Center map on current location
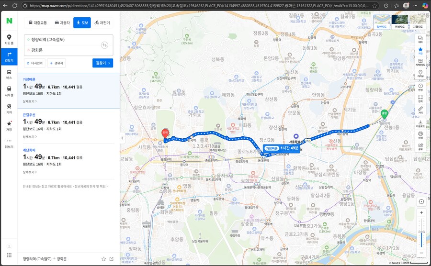Image resolution: width=431 pixels, height=266 pixels. coord(421,202)
